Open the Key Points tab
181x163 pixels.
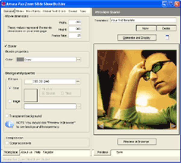pyautogui.click(x=33, y=11)
